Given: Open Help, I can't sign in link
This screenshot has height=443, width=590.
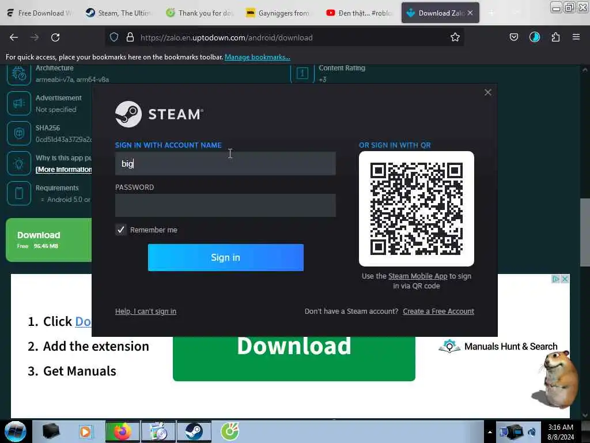Looking at the screenshot, I should pos(146,311).
